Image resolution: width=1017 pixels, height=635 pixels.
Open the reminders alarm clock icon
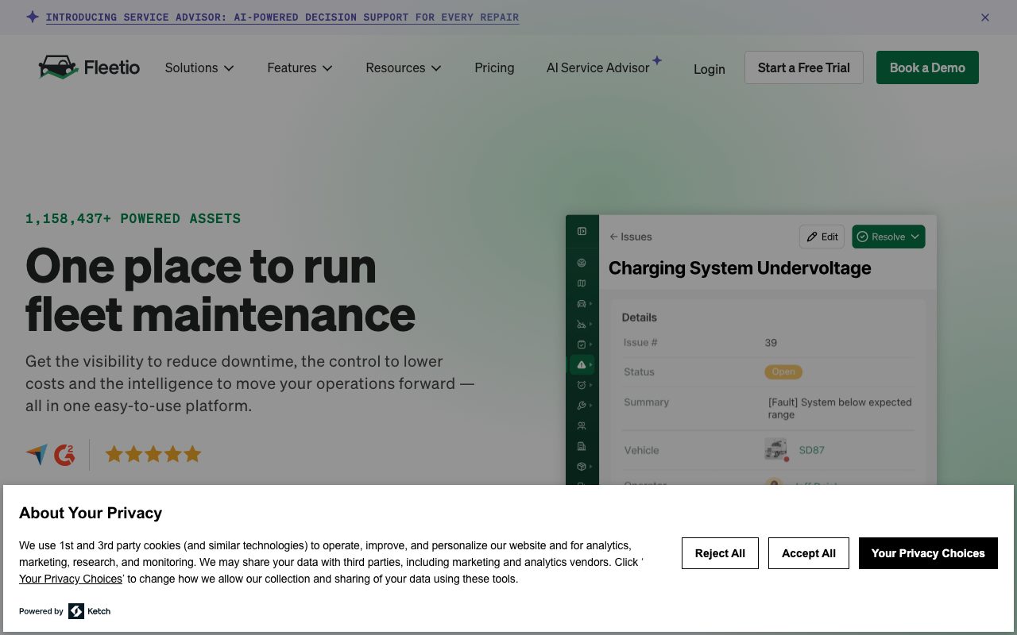(x=582, y=385)
